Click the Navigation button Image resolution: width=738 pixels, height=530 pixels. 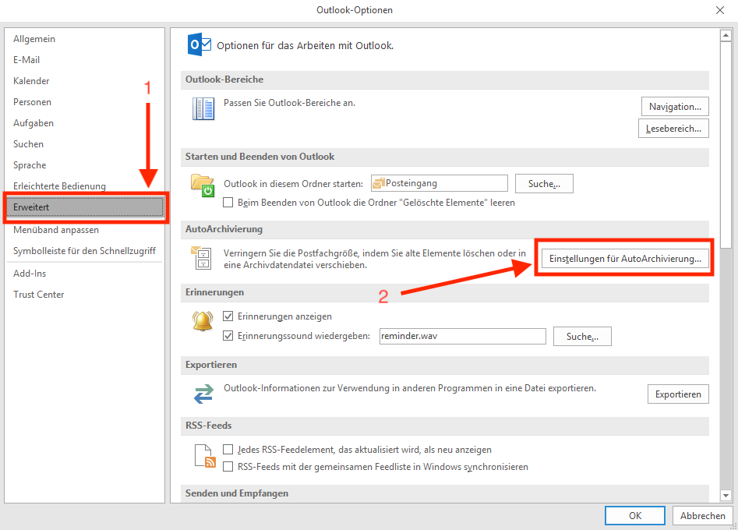[x=674, y=106]
